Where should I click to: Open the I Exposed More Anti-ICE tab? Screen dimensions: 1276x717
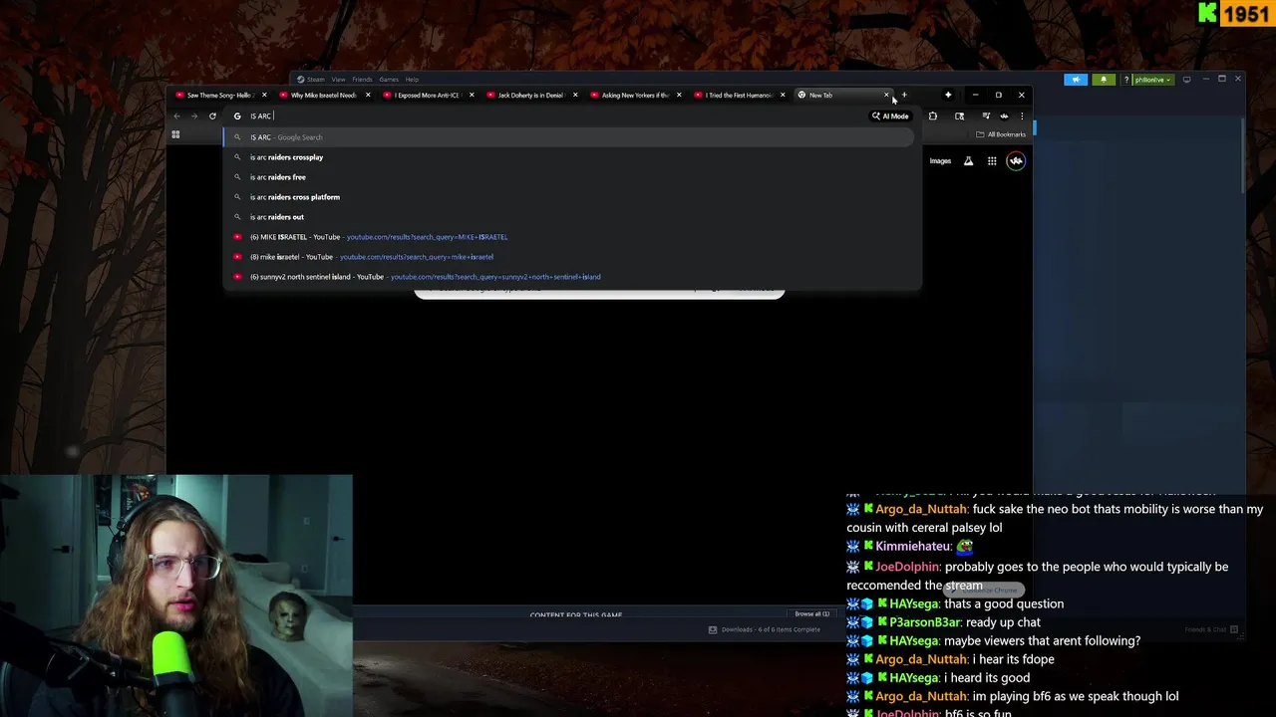427,95
